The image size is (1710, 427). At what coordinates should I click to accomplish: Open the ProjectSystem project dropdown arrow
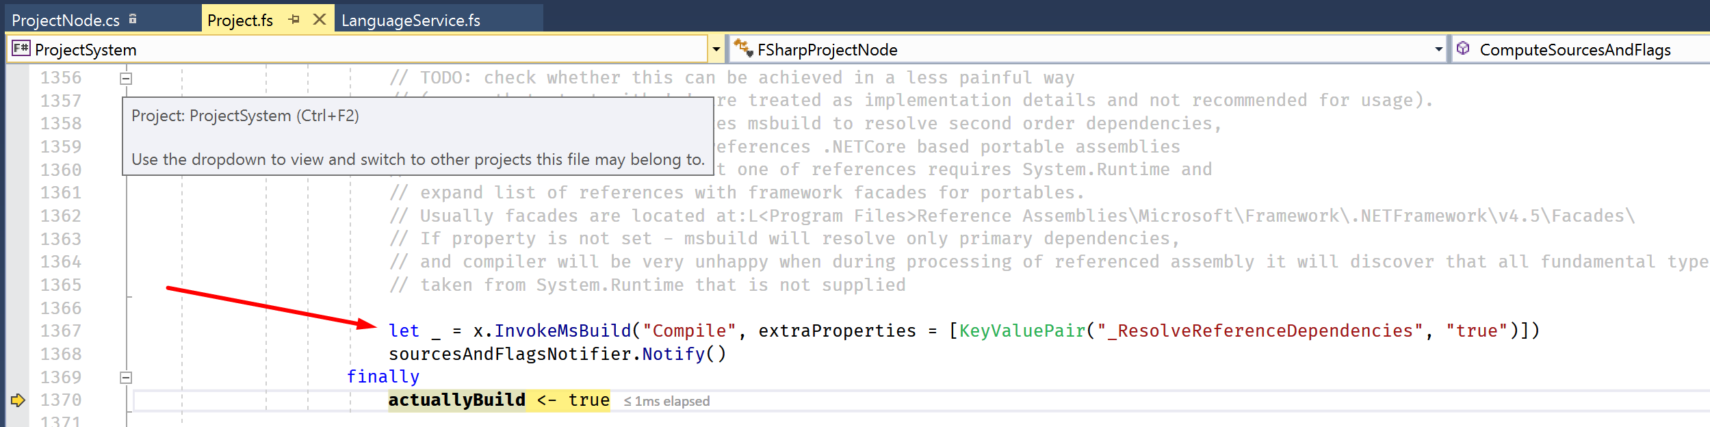[716, 49]
